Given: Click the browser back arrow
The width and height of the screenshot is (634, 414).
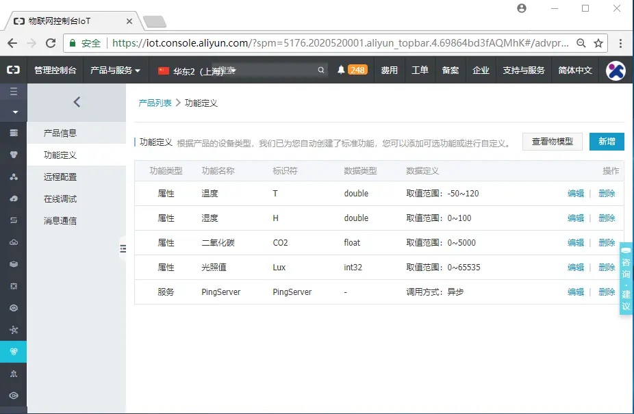Looking at the screenshot, I should point(12,43).
